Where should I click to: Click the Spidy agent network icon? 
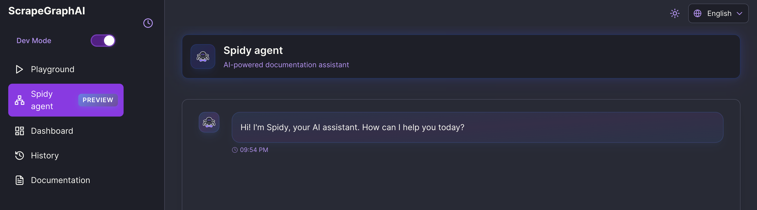19,100
